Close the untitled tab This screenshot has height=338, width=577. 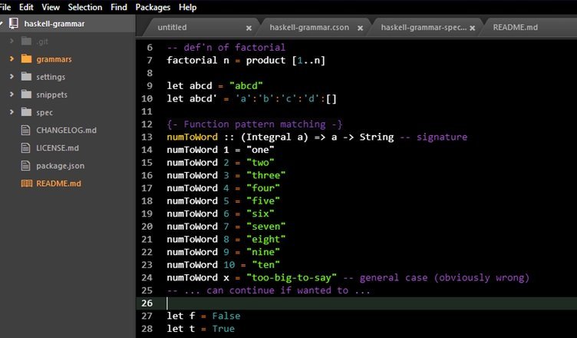click(x=249, y=28)
